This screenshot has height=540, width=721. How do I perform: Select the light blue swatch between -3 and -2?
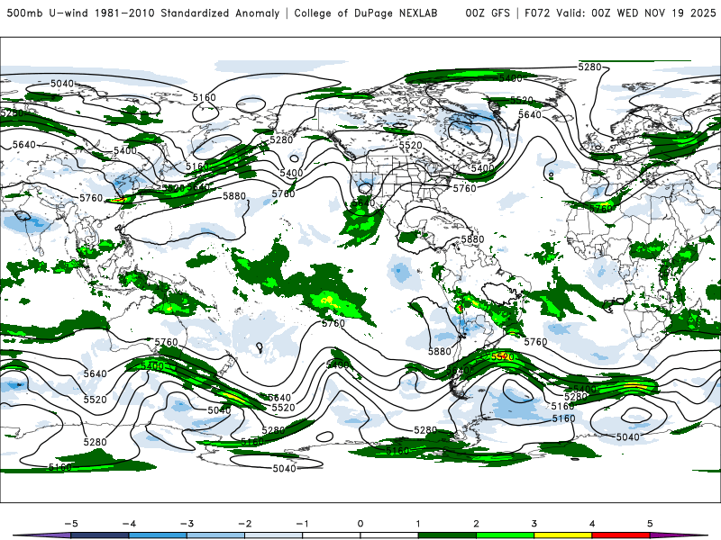tap(215, 535)
